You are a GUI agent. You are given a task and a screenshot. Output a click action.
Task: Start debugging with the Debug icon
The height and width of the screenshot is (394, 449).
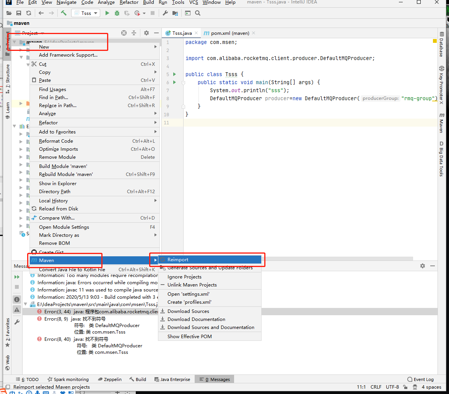[117, 13]
